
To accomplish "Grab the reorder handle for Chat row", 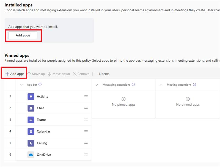I will tap(86, 108).
